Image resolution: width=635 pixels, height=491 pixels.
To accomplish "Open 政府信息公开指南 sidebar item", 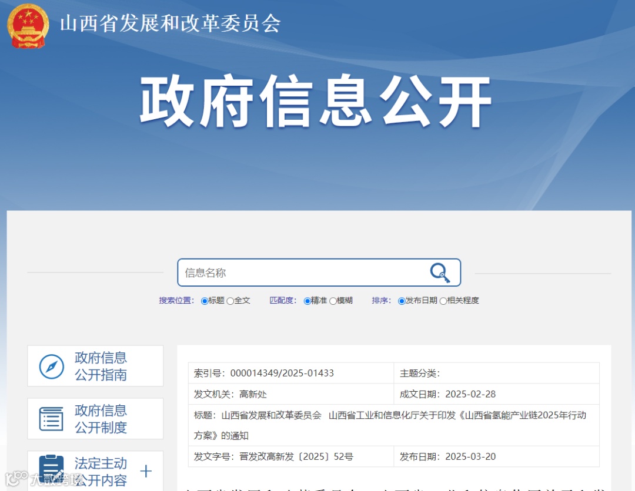I will [x=95, y=366].
